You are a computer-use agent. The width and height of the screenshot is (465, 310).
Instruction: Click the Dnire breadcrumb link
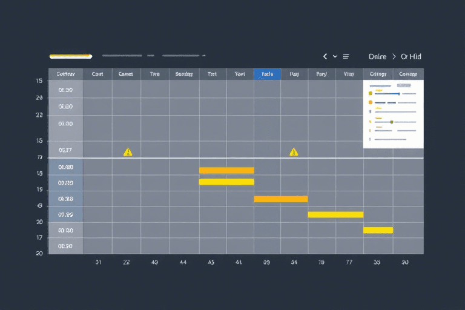tap(377, 56)
